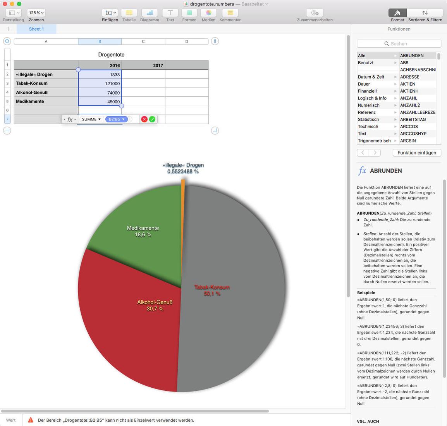Expand the Statistisch function category
The height and width of the screenshot is (426, 447).
coord(395,119)
